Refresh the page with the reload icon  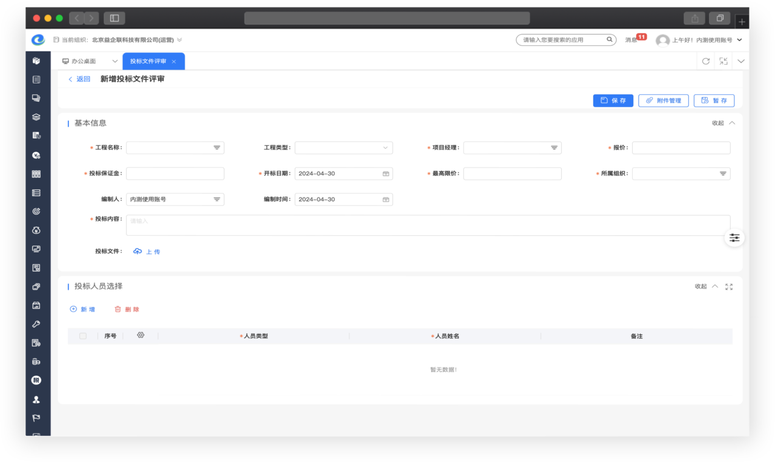(705, 61)
